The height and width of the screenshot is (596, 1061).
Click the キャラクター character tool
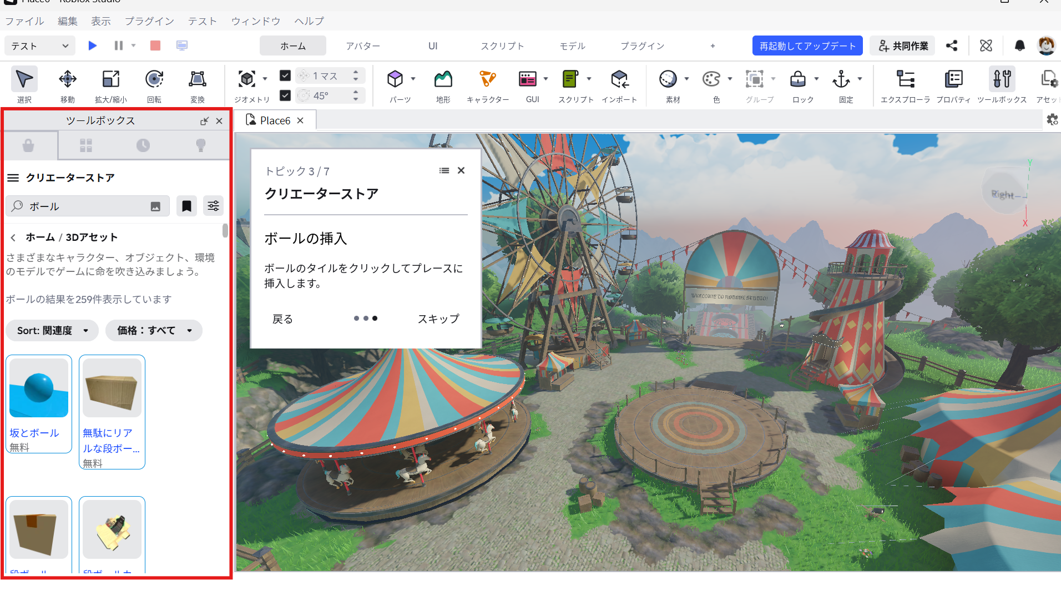[x=488, y=84]
